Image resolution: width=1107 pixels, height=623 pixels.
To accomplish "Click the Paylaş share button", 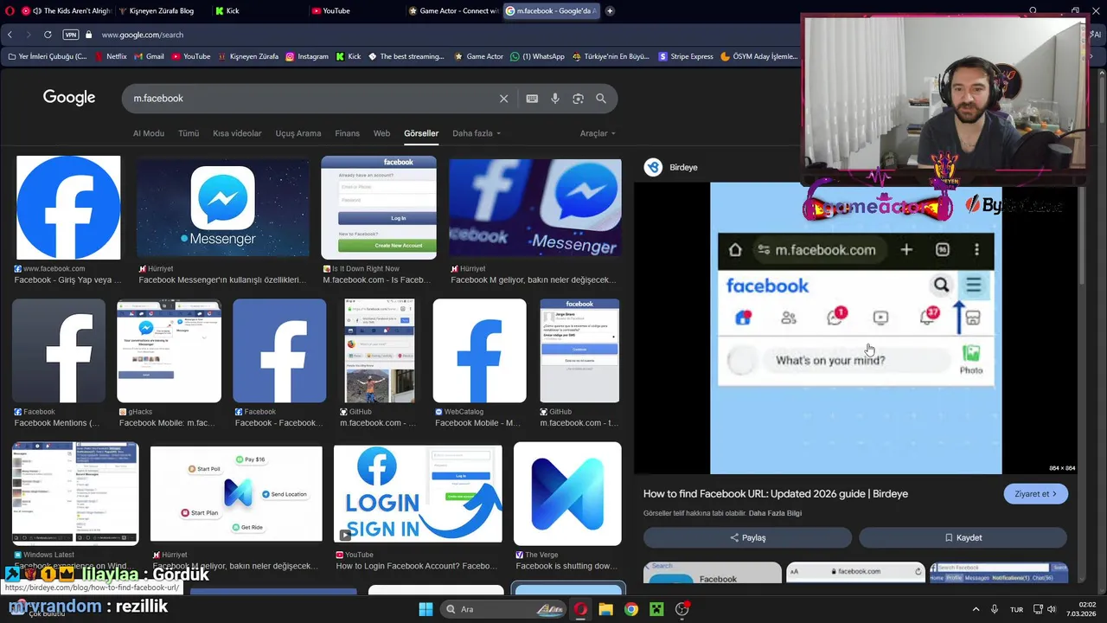I will click(x=747, y=537).
